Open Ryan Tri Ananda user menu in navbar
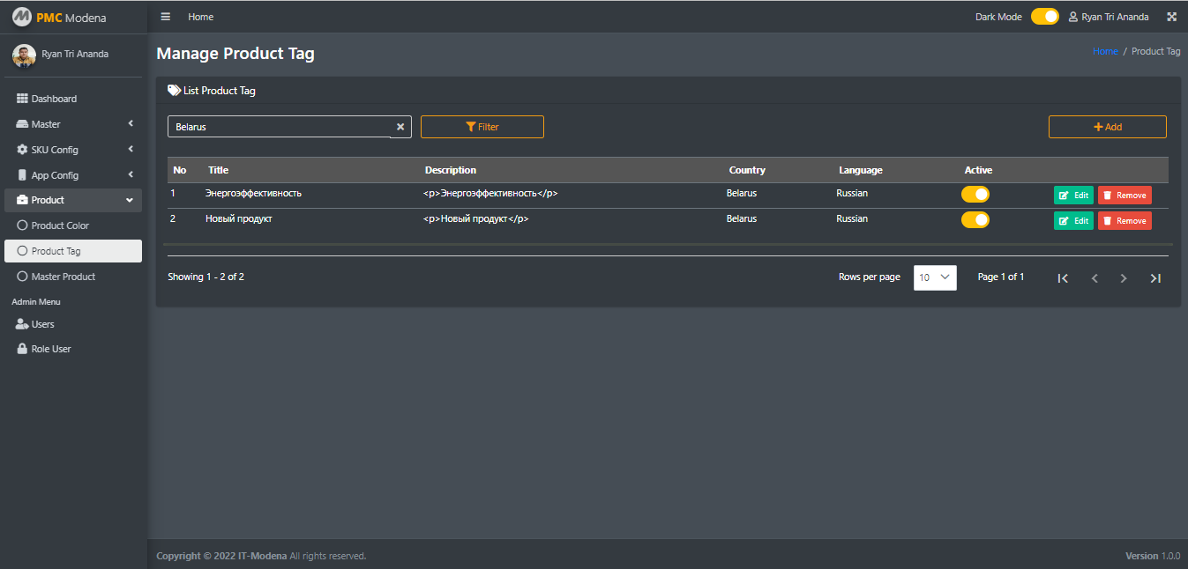Viewport: 1188px width, 569px height. [1109, 17]
